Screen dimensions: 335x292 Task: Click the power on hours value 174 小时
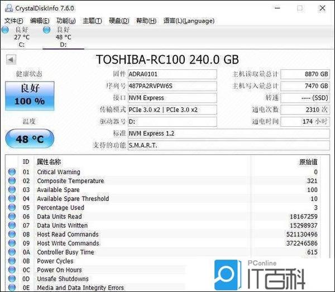coord(305,122)
